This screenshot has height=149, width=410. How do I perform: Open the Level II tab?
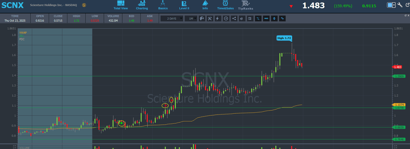click(184, 5)
